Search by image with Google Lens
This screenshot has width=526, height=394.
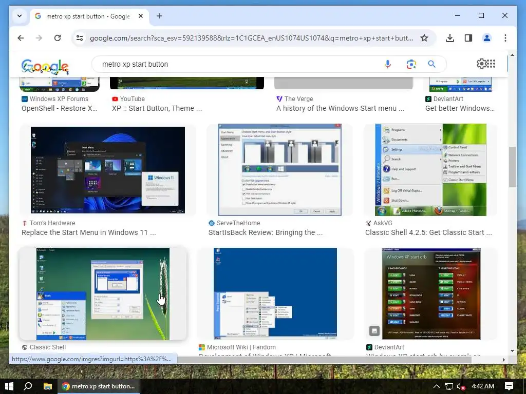point(411,64)
